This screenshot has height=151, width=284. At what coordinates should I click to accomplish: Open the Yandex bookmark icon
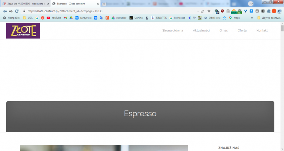43,18
